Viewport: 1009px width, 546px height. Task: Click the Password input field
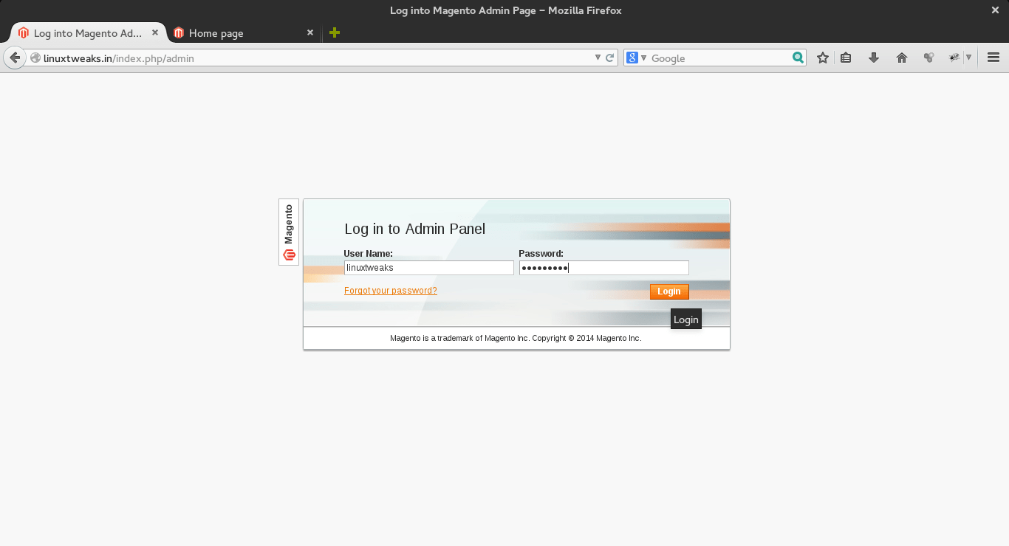click(x=604, y=268)
